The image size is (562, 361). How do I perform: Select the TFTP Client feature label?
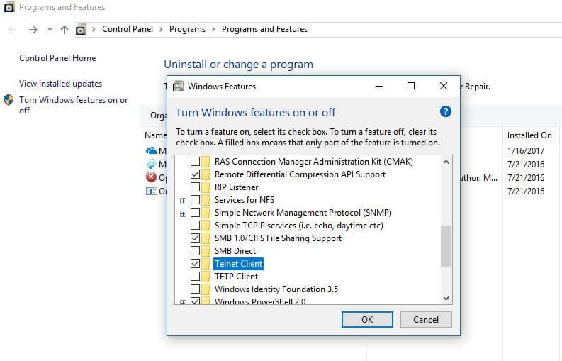tap(236, 277)
